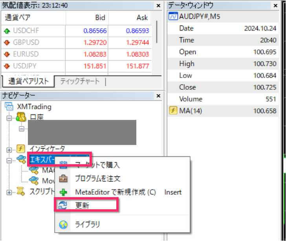Close the ナビゲーター panel

158,96
